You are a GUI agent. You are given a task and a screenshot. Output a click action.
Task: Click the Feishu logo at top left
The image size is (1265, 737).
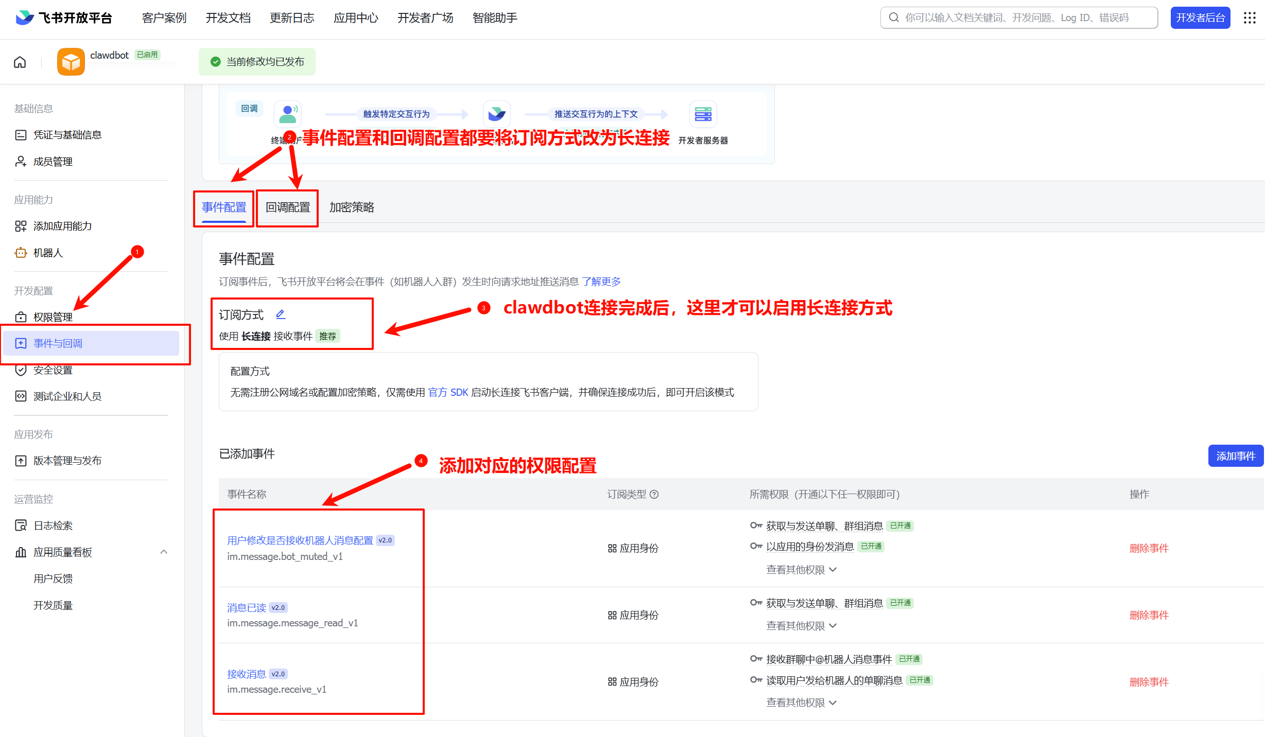pyautogui.click(x=25, y=18)
